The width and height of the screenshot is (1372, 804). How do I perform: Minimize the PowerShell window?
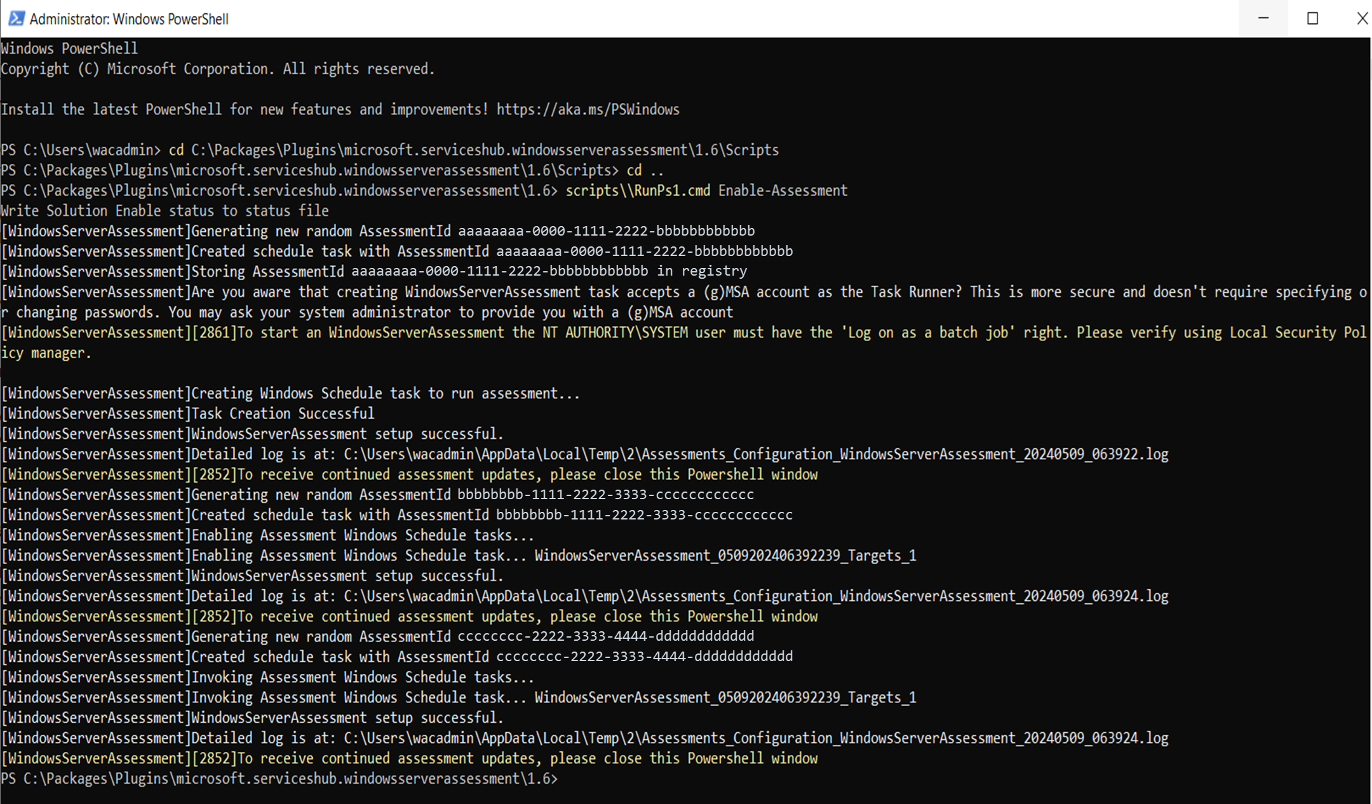pos(1263,18)
